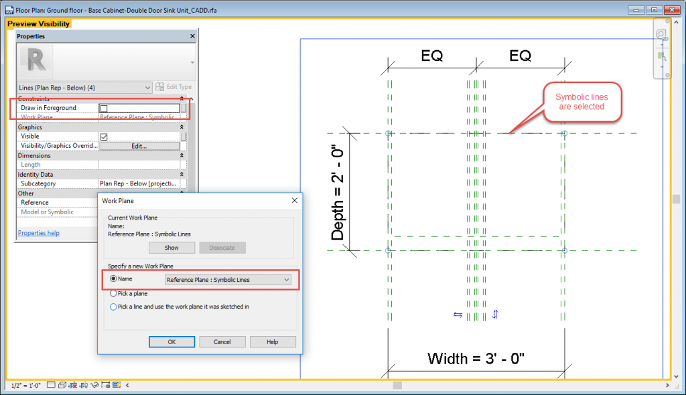Viewport: 686px width, 395px height.
Task: Click the Zoom in Region tool
Action: 661,56
